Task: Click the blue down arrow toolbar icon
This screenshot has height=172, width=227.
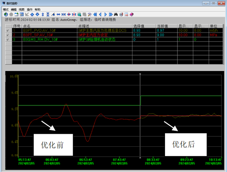Action: pyautogui.click(x=37, y=14)
